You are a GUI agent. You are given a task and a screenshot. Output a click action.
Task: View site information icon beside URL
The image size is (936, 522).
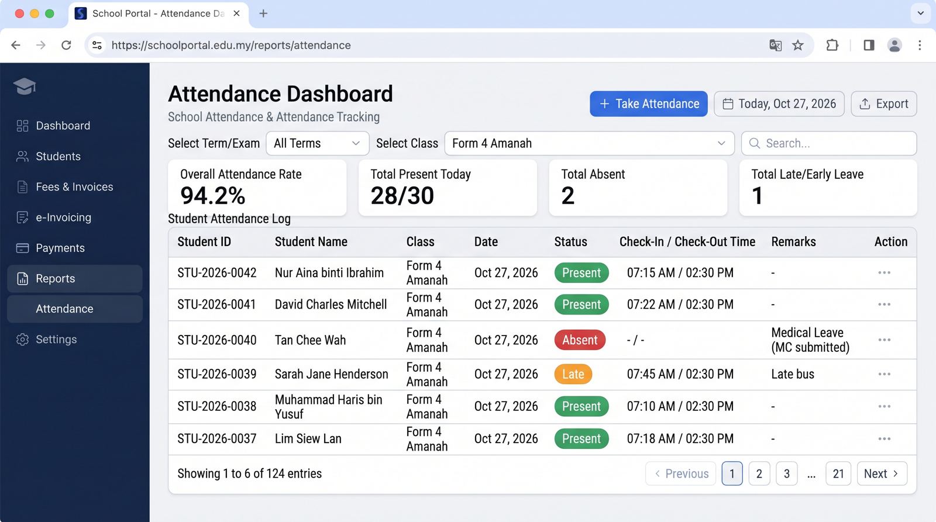tap(97, 45)
